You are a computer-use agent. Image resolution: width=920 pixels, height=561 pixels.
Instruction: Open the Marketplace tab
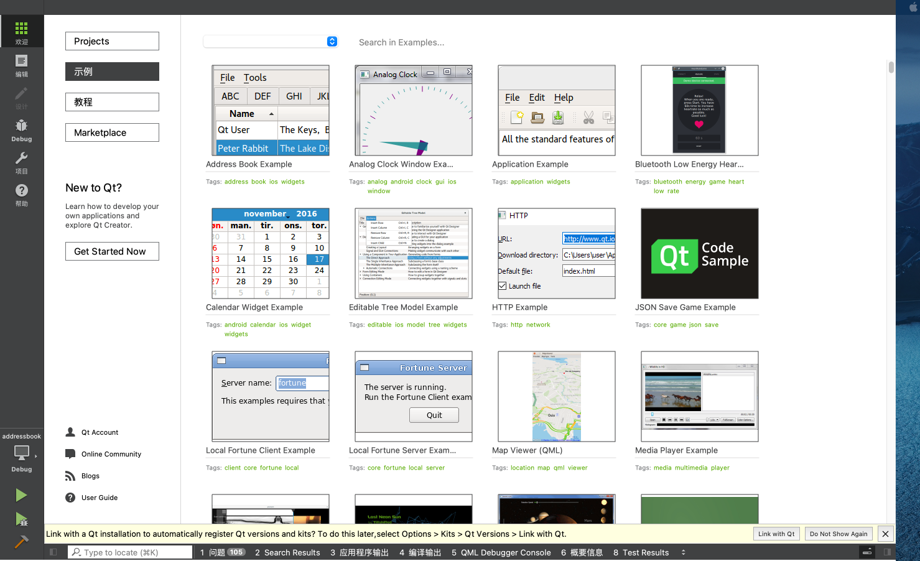click(x=112, y=132)
